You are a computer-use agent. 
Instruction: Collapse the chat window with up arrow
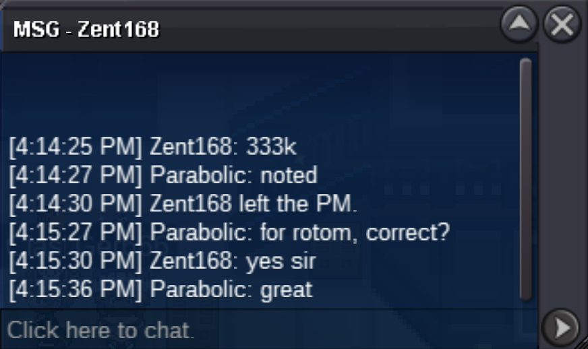(519, 24)
